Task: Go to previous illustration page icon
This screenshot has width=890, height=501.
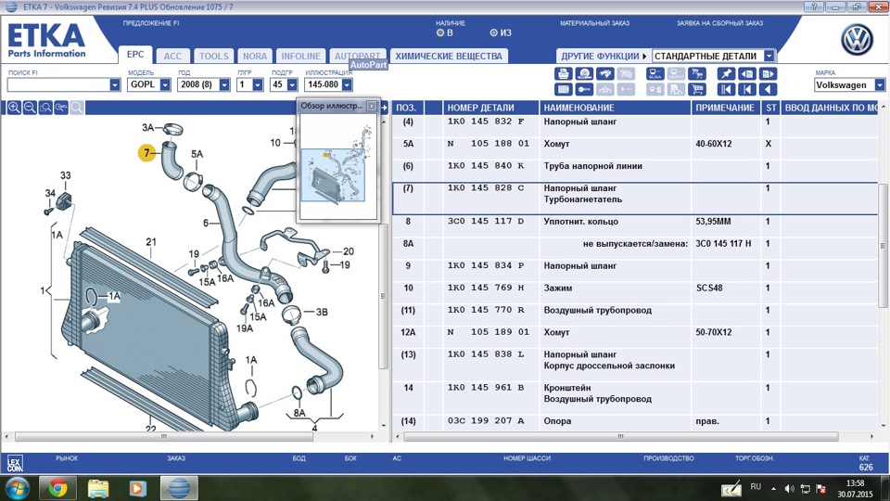Action: pos(747,74)
